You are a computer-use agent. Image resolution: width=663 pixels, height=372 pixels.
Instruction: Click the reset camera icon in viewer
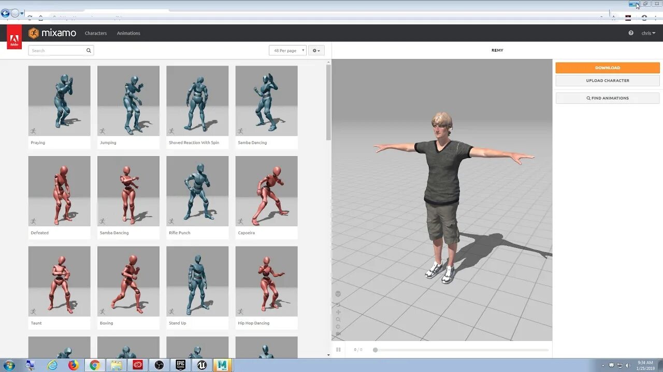click(338, 327)
